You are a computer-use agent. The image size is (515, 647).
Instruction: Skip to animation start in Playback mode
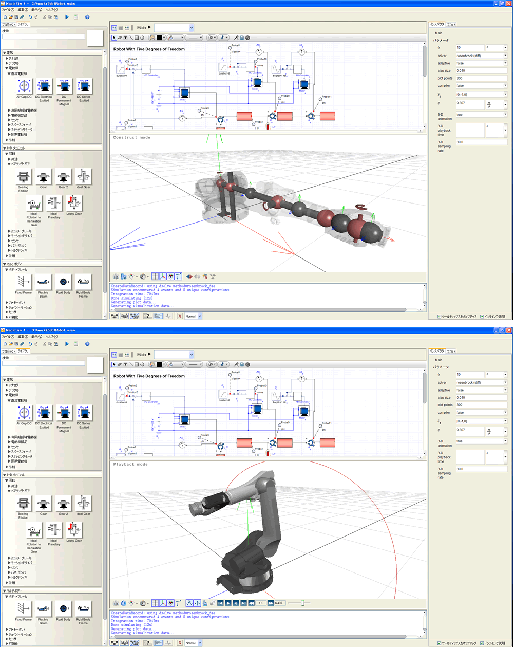[x=220, y=603]
